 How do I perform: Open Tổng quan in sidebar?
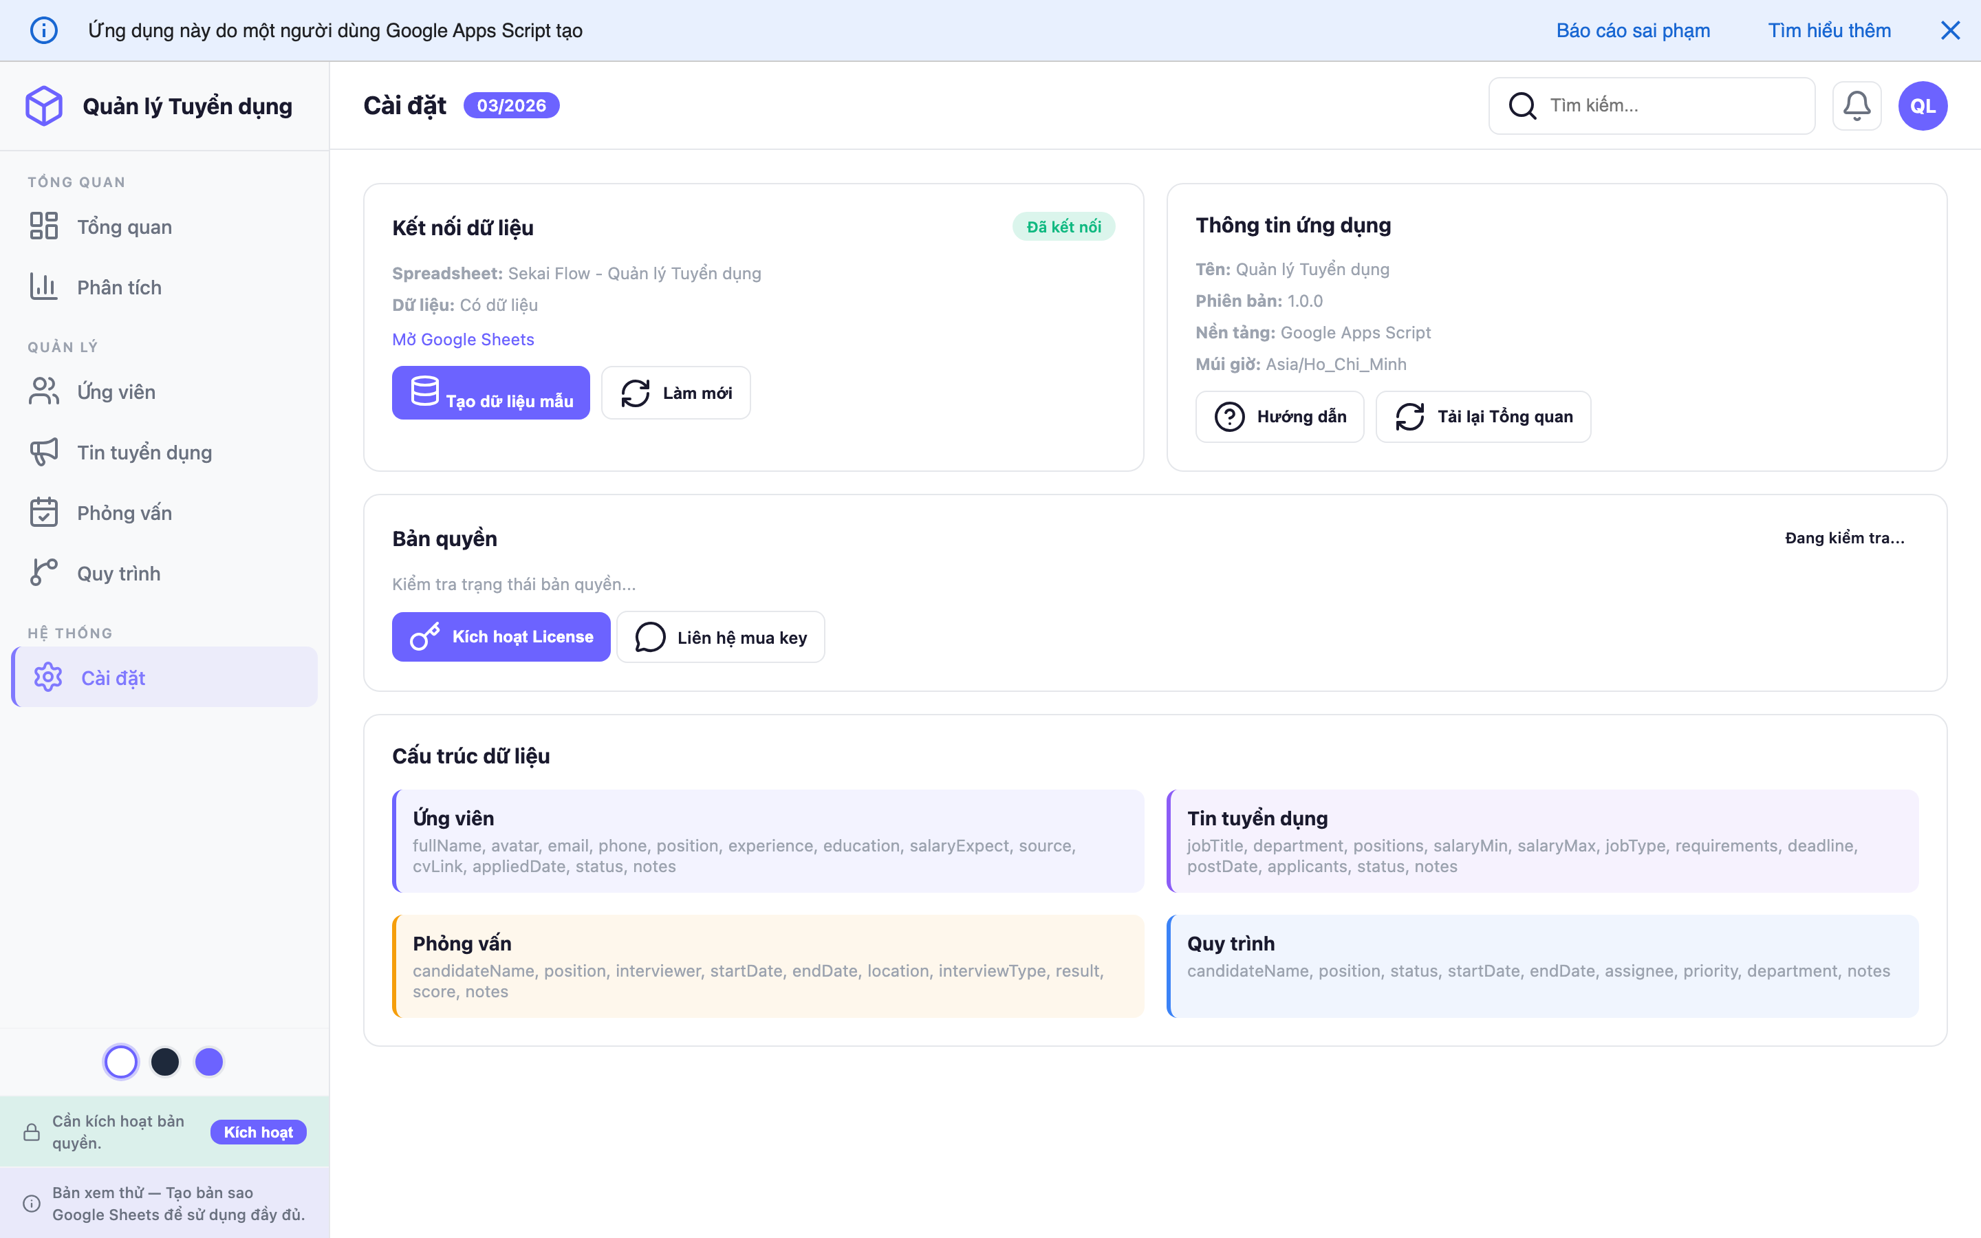[125, 227]
